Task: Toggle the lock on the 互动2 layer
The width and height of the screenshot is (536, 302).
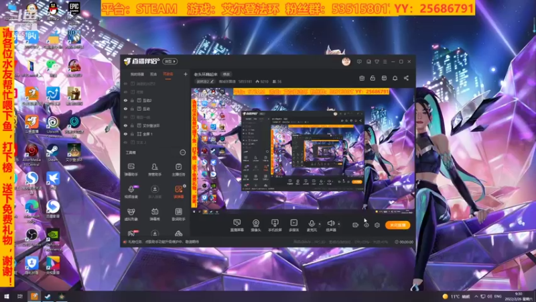Action: [132, 100]
